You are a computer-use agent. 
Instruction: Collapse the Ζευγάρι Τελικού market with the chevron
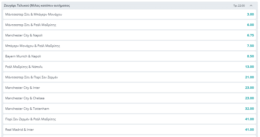point(251,6)
